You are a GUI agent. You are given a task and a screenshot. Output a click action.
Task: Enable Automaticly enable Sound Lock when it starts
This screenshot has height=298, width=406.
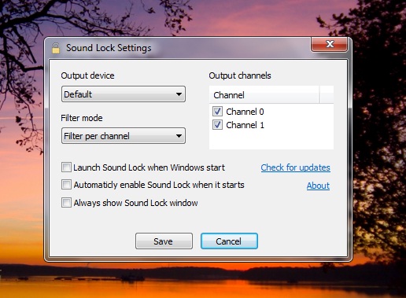coord(66,185)
